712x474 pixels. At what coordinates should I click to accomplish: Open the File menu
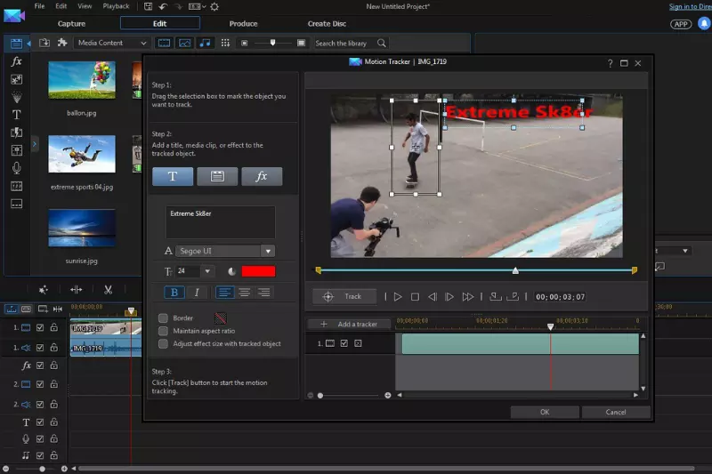(x=39, y=6)
